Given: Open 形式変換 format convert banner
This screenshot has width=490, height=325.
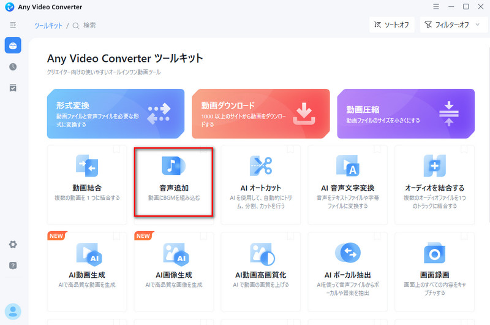Looking at the screenshot, I should click(x=116, y=113).
